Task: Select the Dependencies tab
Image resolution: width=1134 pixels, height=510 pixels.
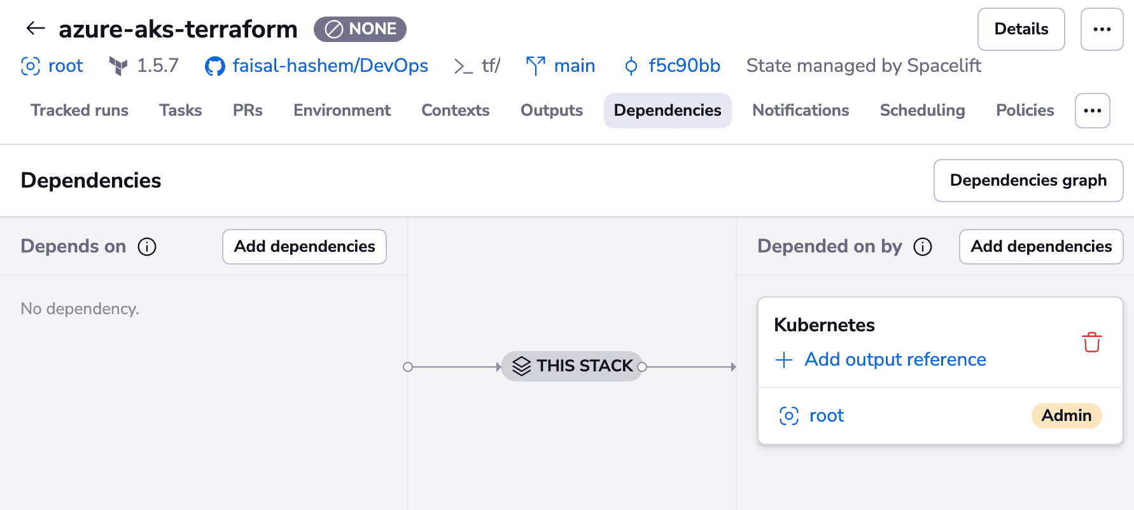Action: [x=668, y=111]
